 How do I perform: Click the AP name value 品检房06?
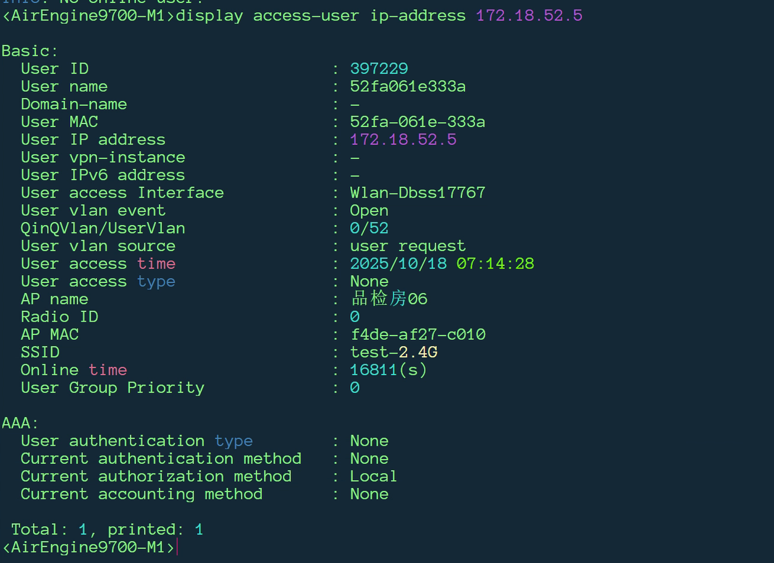(389, 299)
